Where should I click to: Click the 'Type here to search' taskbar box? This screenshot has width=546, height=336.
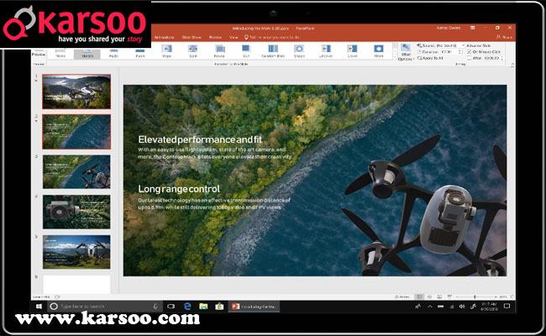(104, 307)
